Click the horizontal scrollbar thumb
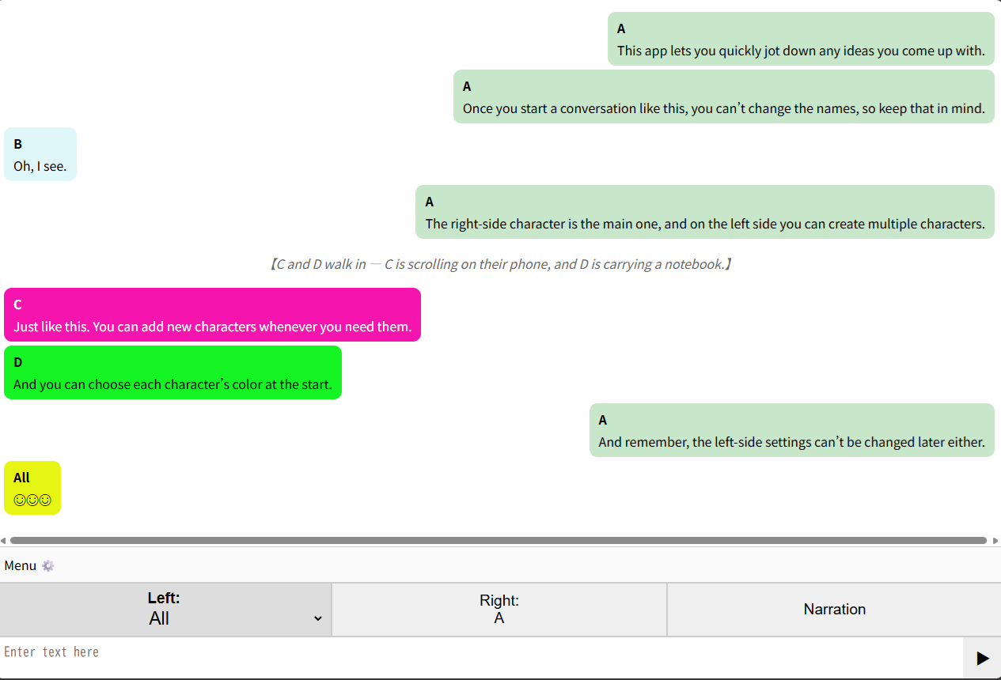1001x680 pixels. [x=499, y=541]
